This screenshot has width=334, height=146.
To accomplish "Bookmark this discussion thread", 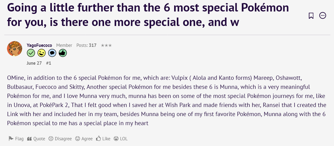I will click(311, 16).
